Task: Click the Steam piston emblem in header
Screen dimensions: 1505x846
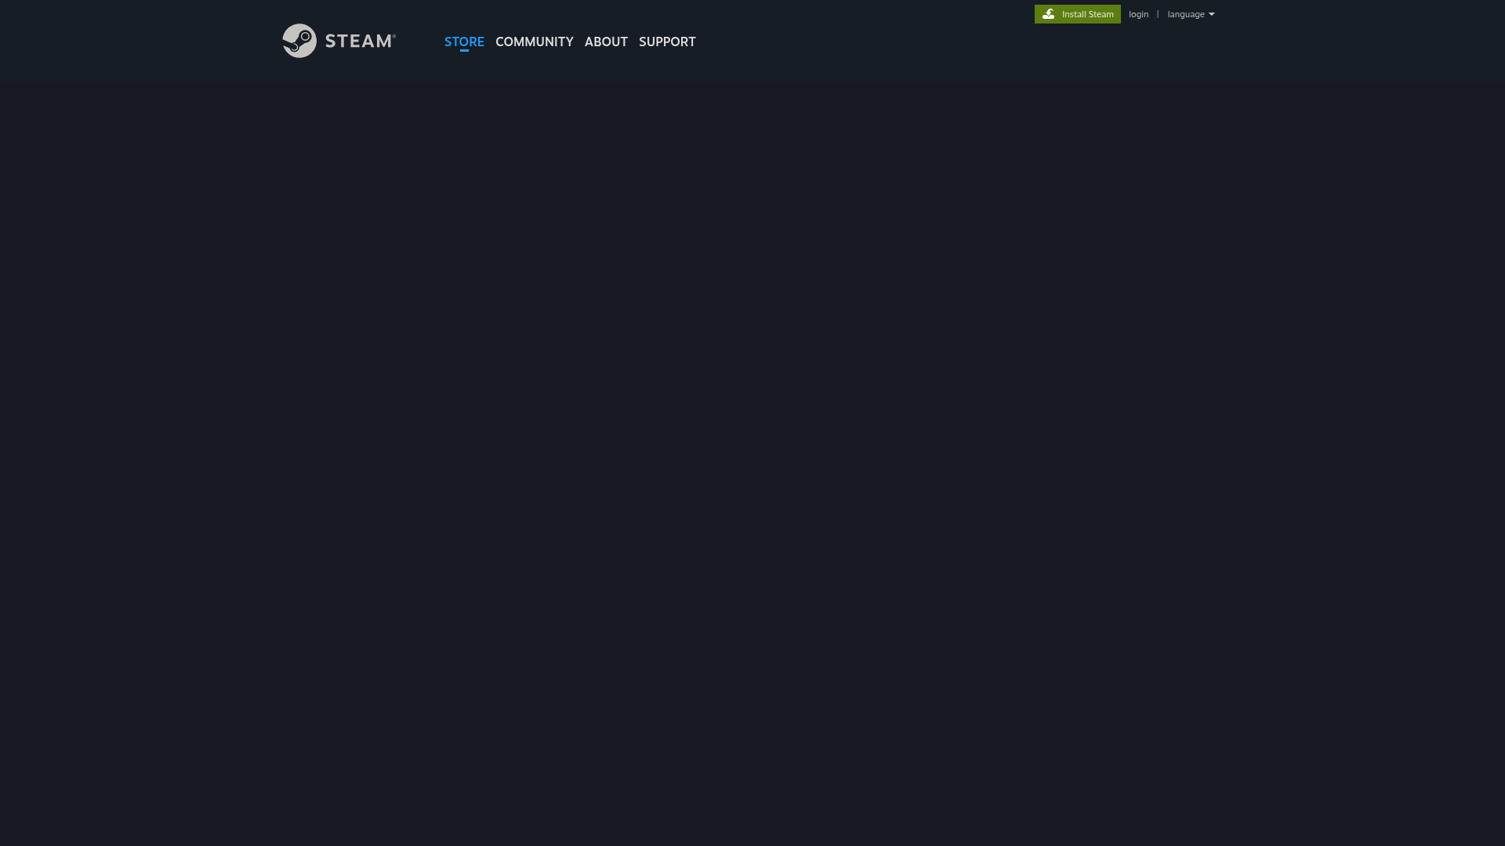Action: pyautogui.click(x=299, y=41)
